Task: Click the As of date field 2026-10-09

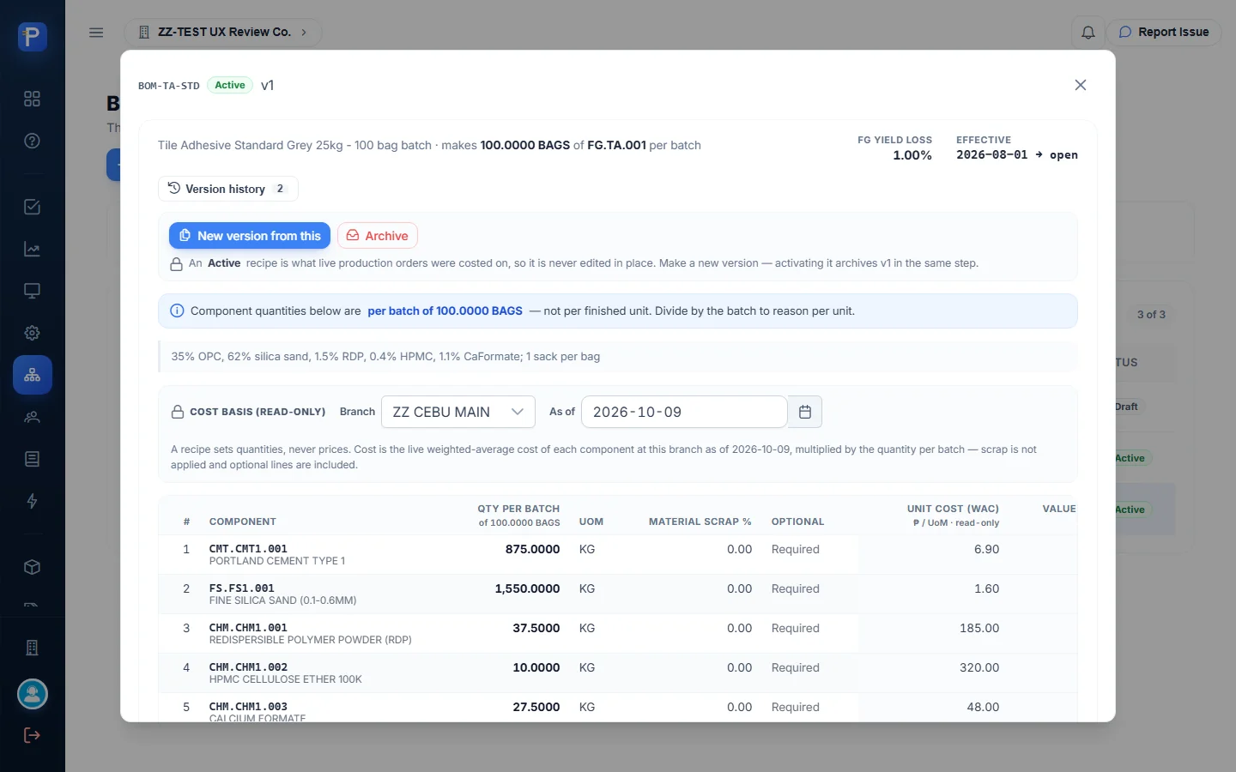Action: (684, 412)
